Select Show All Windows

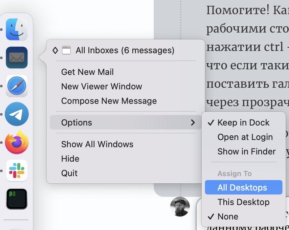tap(97, 144)
